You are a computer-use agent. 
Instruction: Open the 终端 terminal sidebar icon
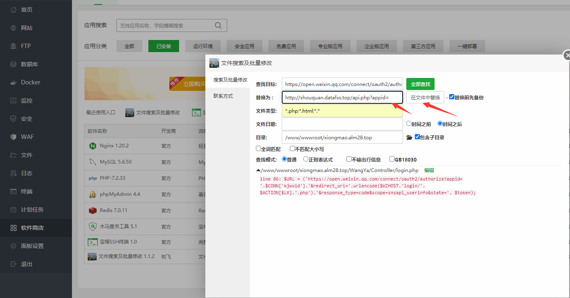13,191
